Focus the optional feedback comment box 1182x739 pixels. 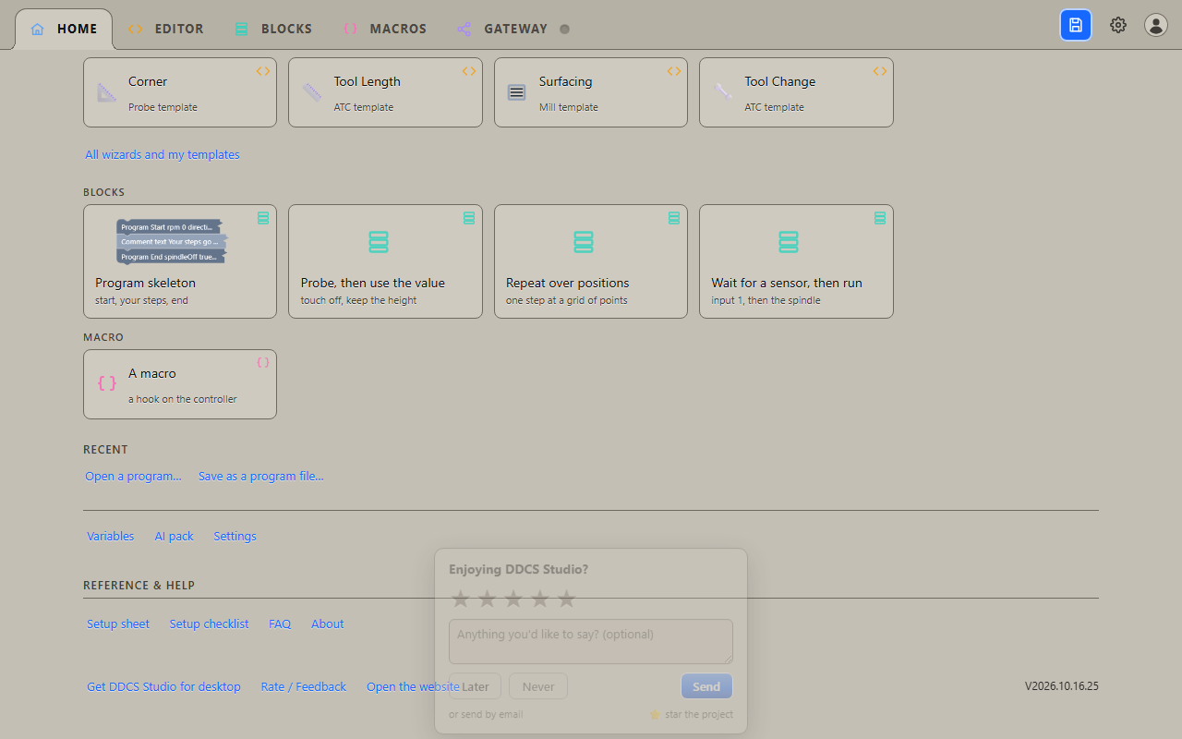(591, 641)
